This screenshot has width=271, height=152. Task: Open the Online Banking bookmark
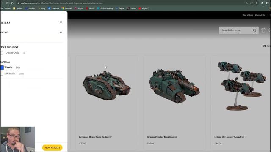pyautogui.click(x=105, y=8)
